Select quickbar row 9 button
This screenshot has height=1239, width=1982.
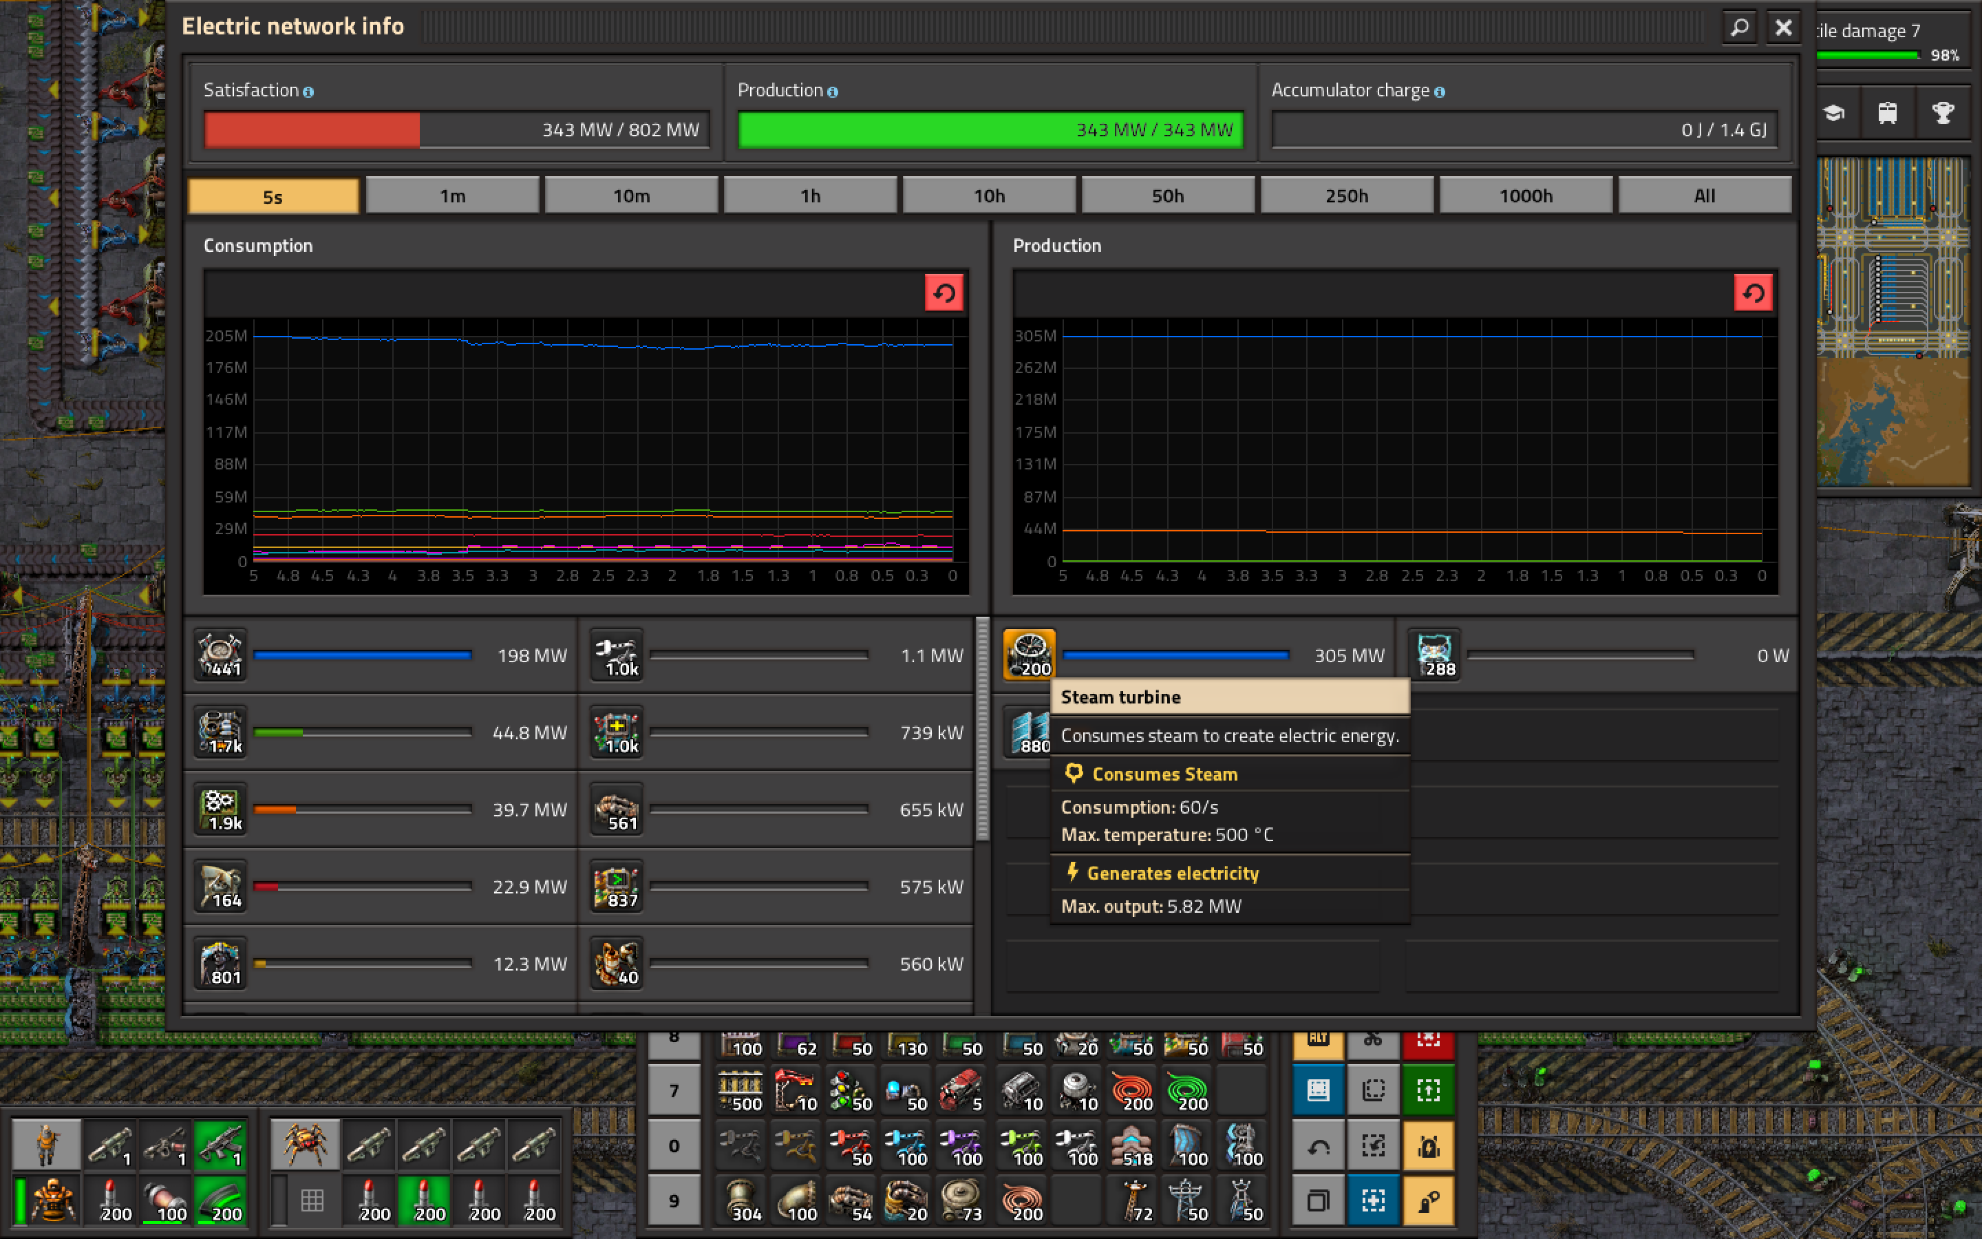click(x=674, y=1200)
